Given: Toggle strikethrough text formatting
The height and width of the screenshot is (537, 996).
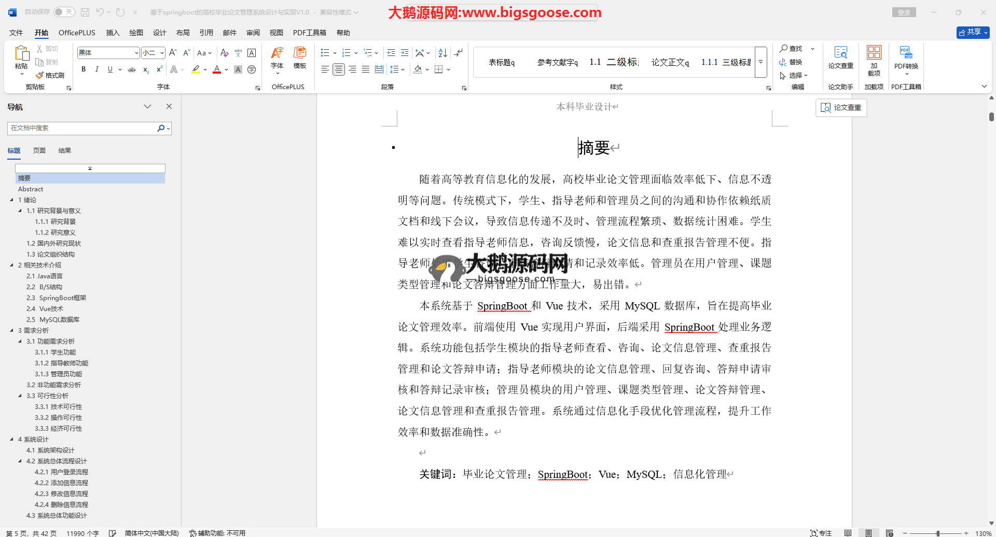Looking at the screenshot, I should point(132,69).
